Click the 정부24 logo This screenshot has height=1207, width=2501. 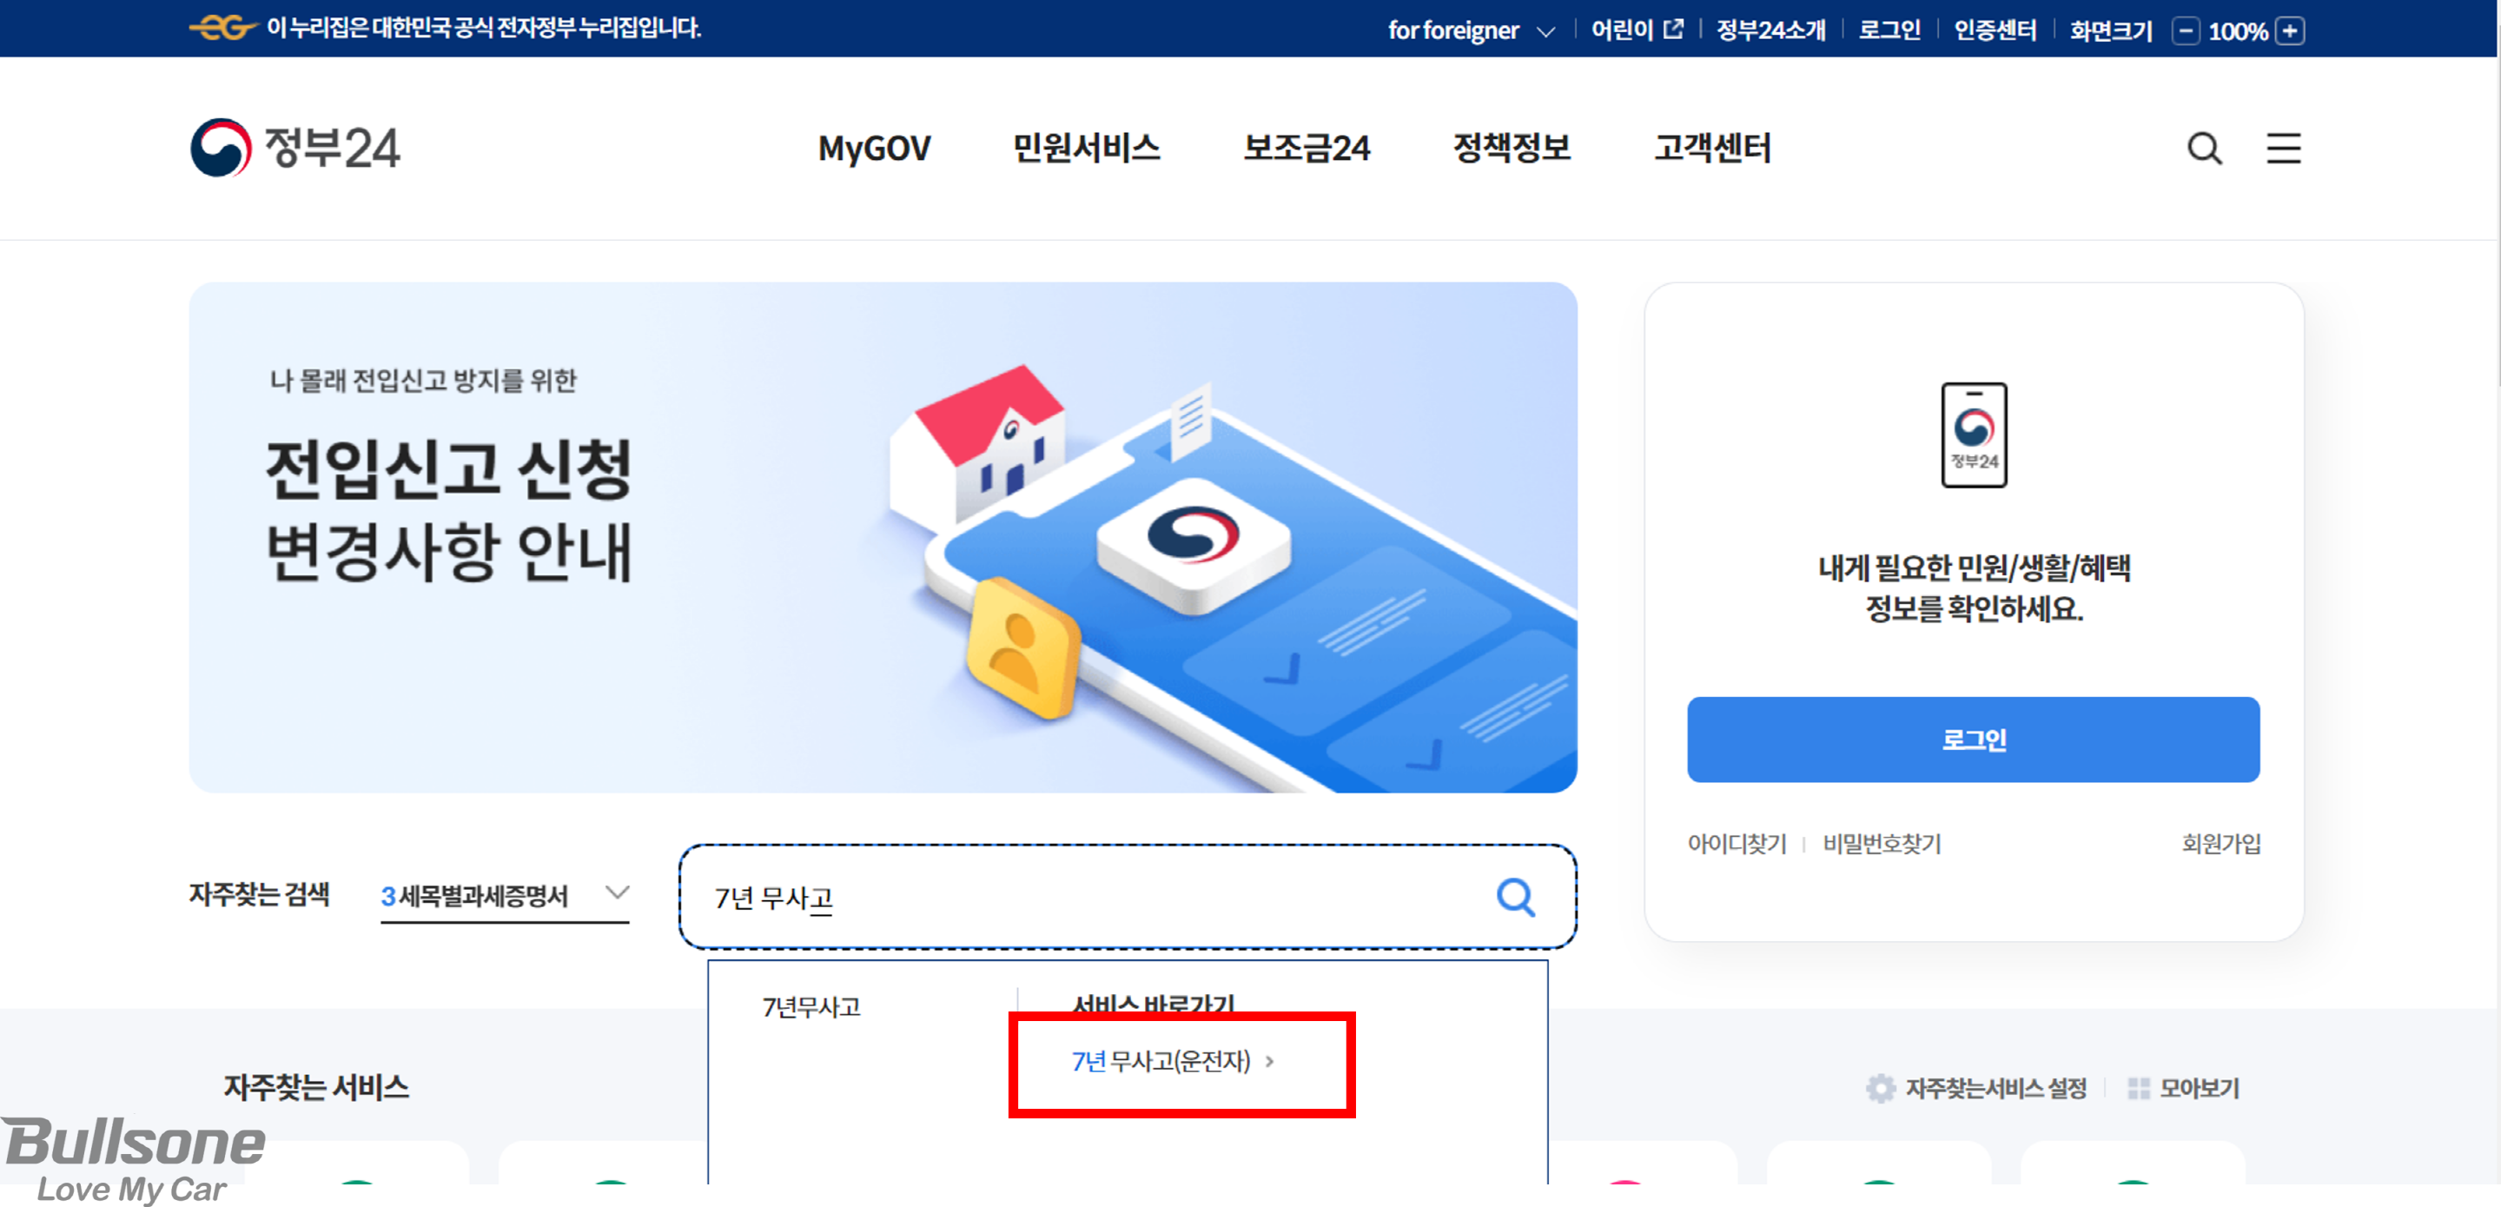[x=295, y=148]
